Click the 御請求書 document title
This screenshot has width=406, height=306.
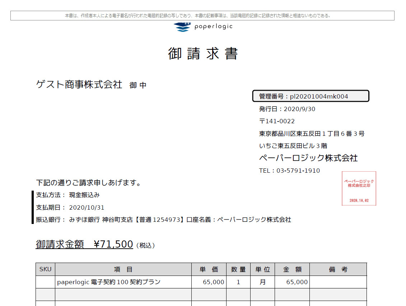click(203, 54)
